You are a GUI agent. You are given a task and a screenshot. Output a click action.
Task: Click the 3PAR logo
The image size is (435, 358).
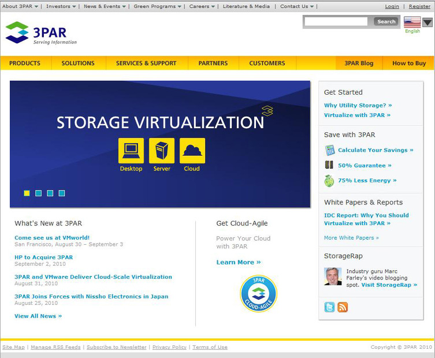[x=41, y=33]
